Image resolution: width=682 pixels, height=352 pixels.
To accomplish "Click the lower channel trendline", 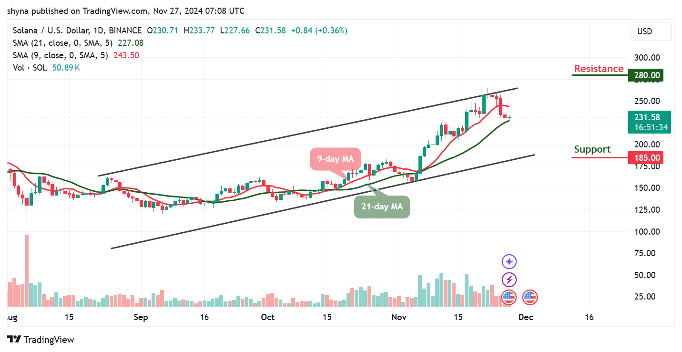I will 323,201.
